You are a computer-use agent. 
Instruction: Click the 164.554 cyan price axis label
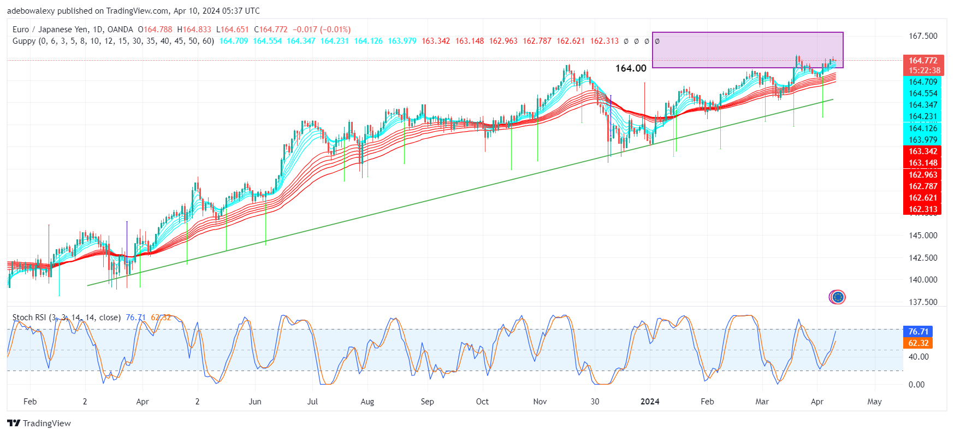coord(922,93)
